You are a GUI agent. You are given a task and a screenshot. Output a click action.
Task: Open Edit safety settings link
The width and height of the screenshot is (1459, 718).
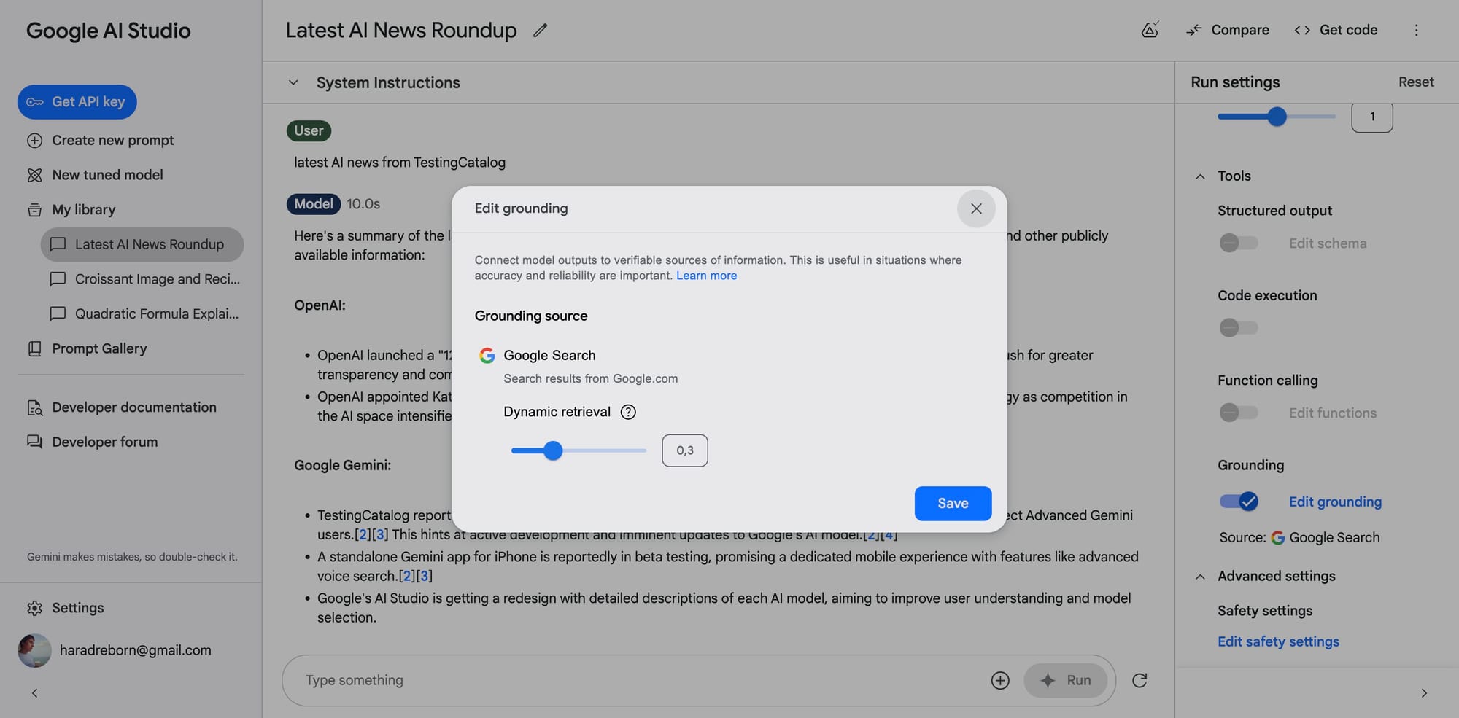click(x=1278, y=641)
